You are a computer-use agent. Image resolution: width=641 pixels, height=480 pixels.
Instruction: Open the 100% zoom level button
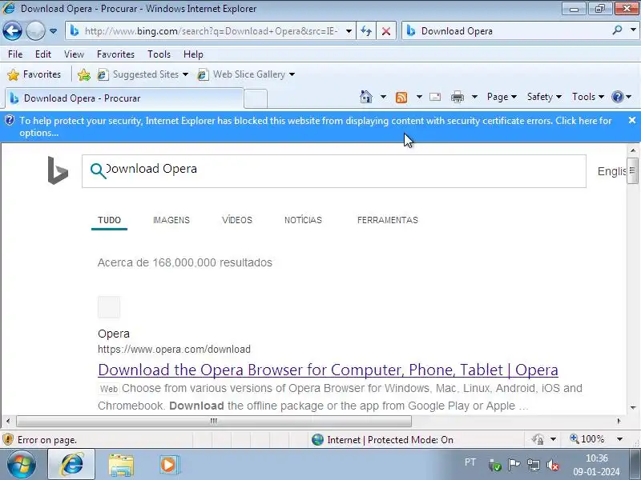tap(587, 439)
